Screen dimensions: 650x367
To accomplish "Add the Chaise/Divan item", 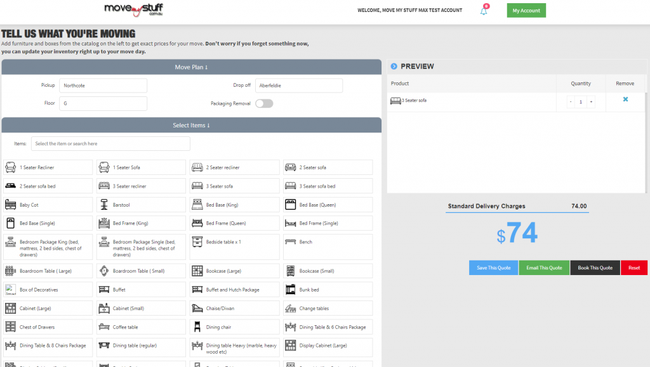I will (235, 308).
